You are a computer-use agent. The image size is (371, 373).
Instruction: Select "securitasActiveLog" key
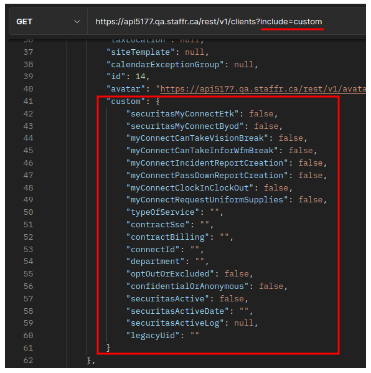tap(175, 323)
